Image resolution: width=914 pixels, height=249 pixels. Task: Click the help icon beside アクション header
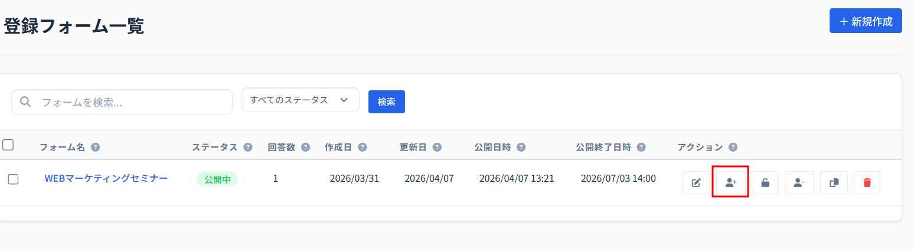[733, 148]
